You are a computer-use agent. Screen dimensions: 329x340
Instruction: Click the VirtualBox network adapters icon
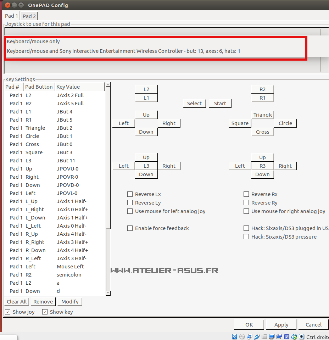tap(249, 336)
